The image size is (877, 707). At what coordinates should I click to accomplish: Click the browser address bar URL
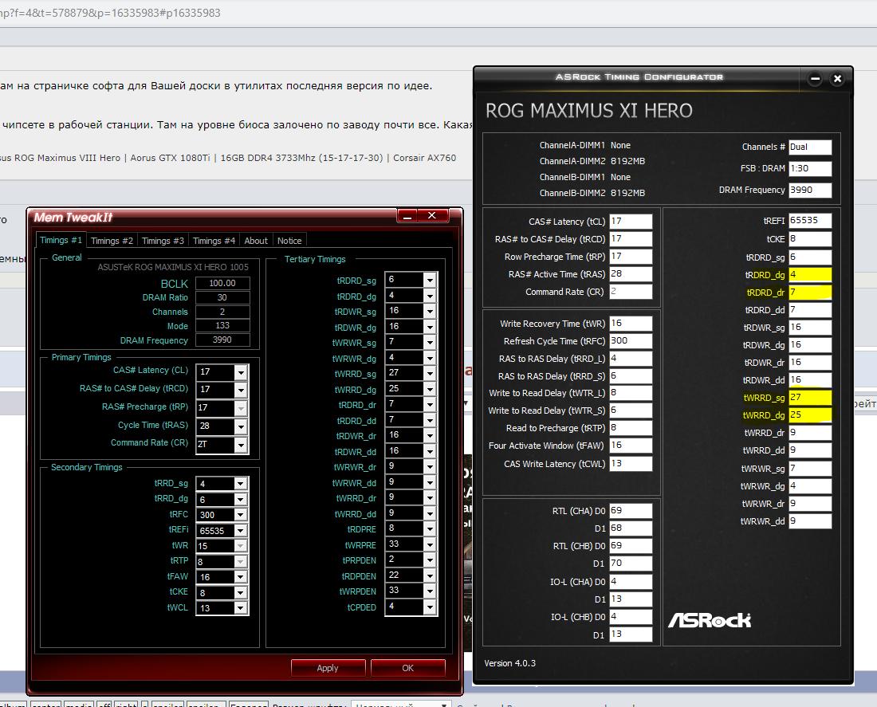tap(111, 12)
